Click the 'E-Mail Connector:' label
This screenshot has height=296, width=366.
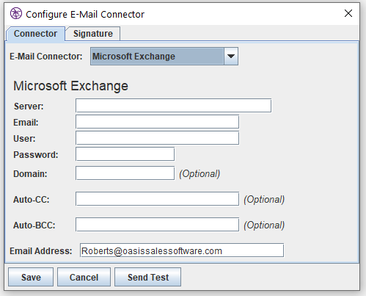click(46, 57)
